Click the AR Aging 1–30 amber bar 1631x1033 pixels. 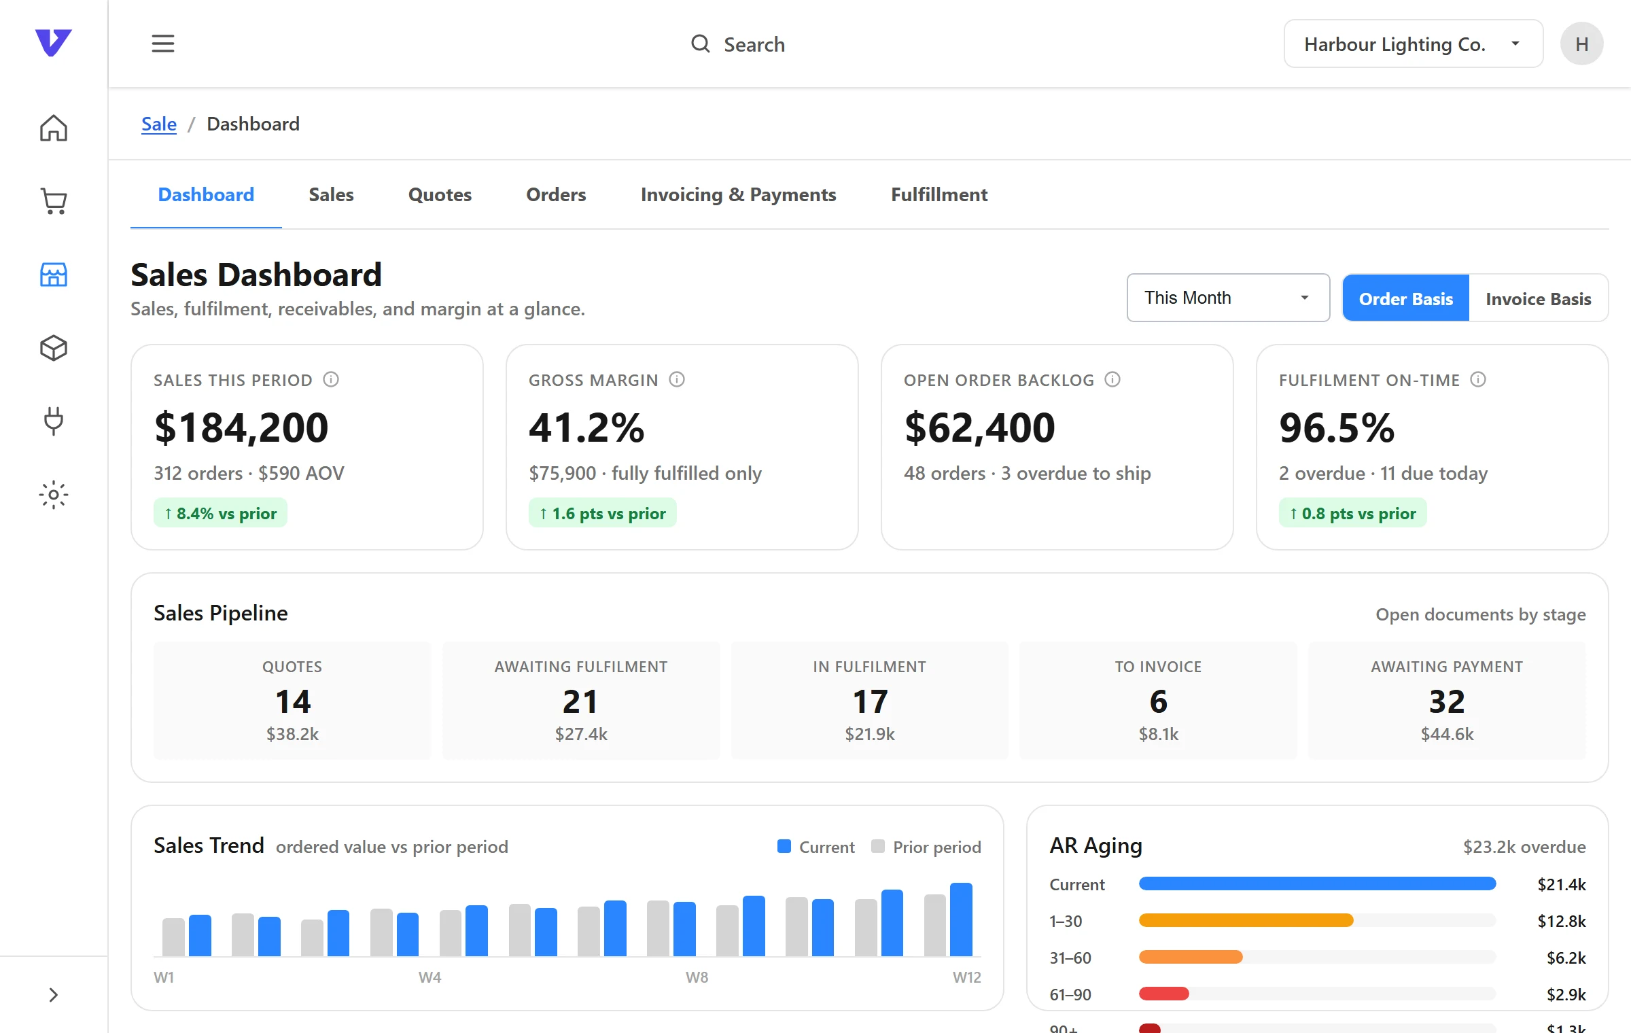tap(1246, 920)
